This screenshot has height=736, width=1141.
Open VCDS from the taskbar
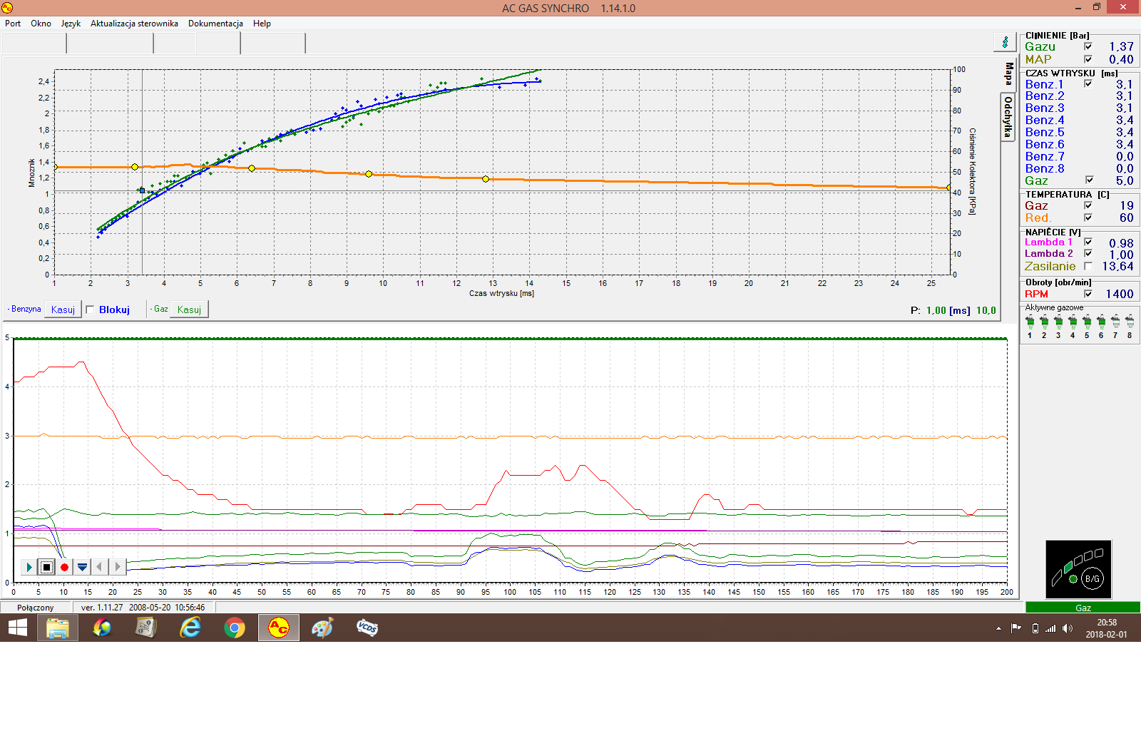367,628
